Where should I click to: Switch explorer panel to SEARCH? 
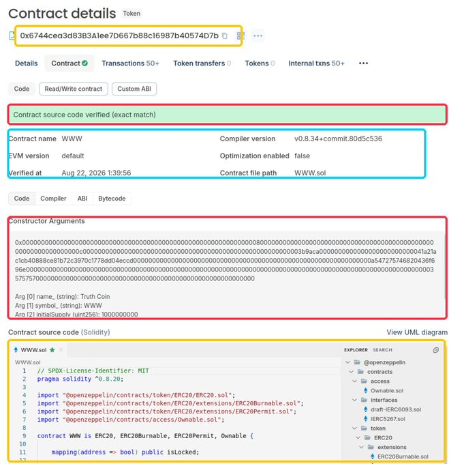[382, 350]
